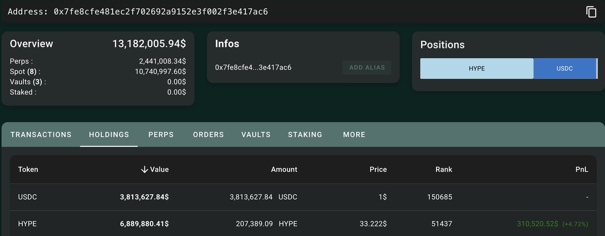This screenshot has width=605, height=236.
Task: Select the Orders tab
Action: point(208,135)
